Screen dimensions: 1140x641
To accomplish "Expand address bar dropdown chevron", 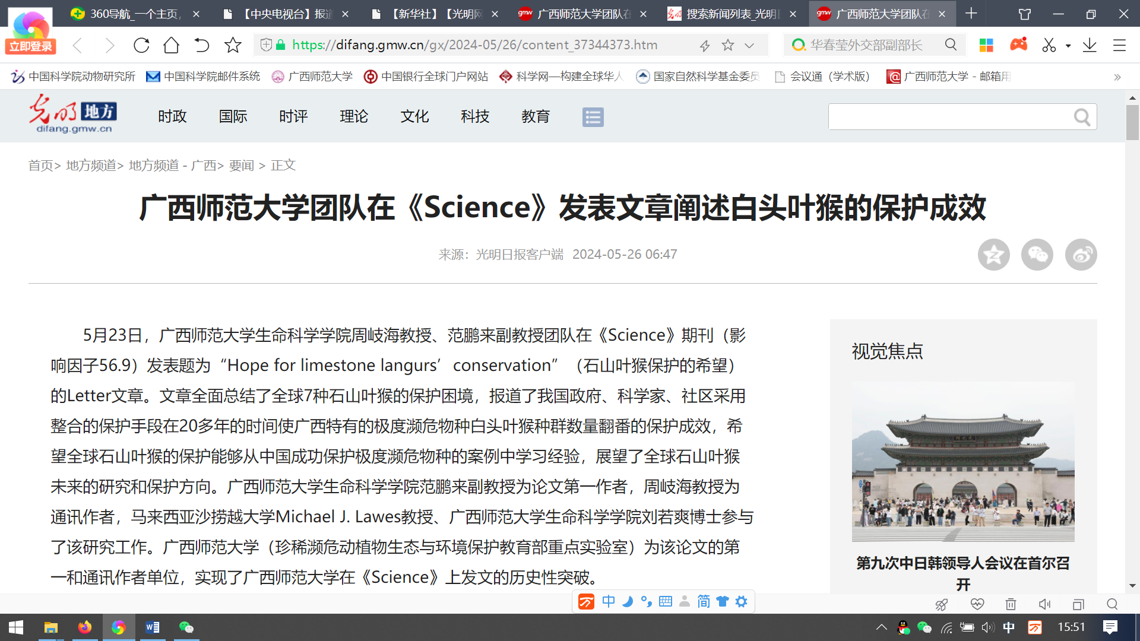I will pyautogui.click(x=749, y=45).
